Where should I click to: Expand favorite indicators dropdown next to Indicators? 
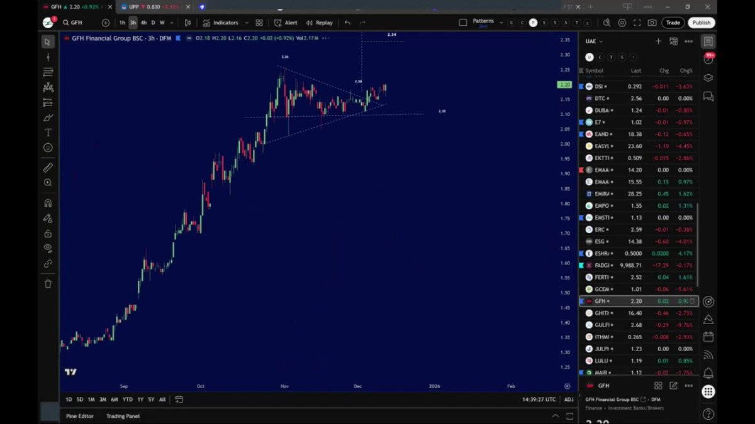click(x=247, y=23)
